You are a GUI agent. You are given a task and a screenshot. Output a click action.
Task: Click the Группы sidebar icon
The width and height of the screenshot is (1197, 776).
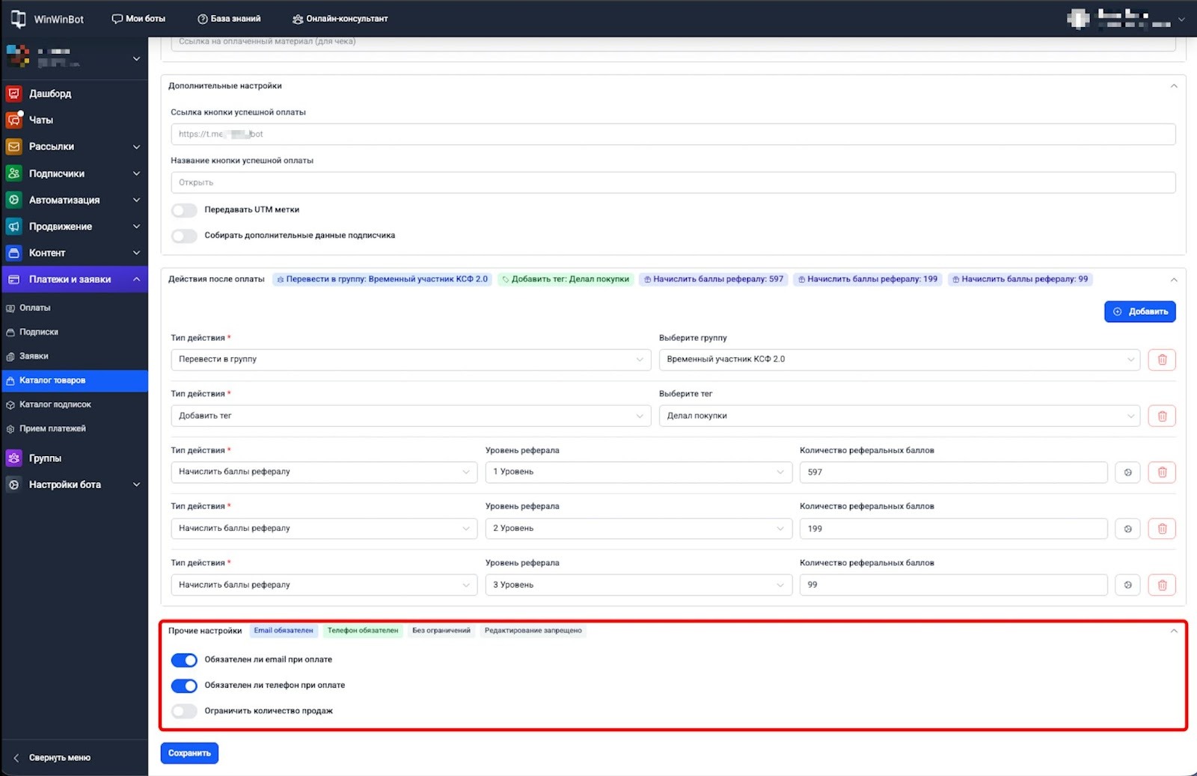[x=13, y=458]
